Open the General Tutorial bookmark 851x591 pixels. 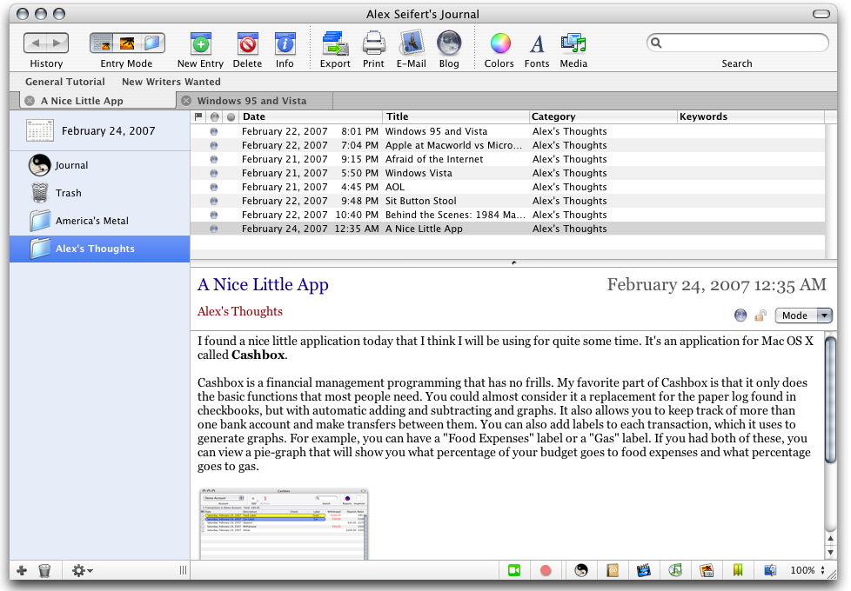[65, 82]
